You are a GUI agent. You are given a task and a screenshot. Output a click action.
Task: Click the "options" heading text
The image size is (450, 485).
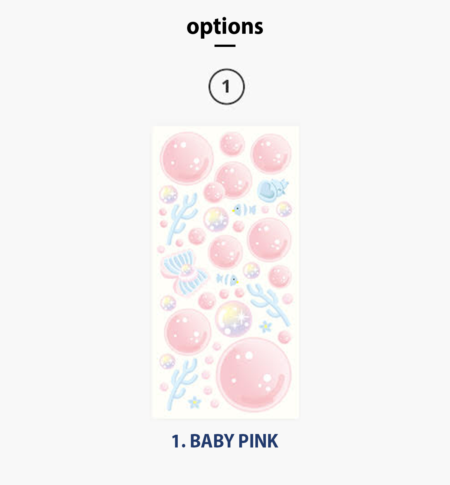tap(225, 27)
